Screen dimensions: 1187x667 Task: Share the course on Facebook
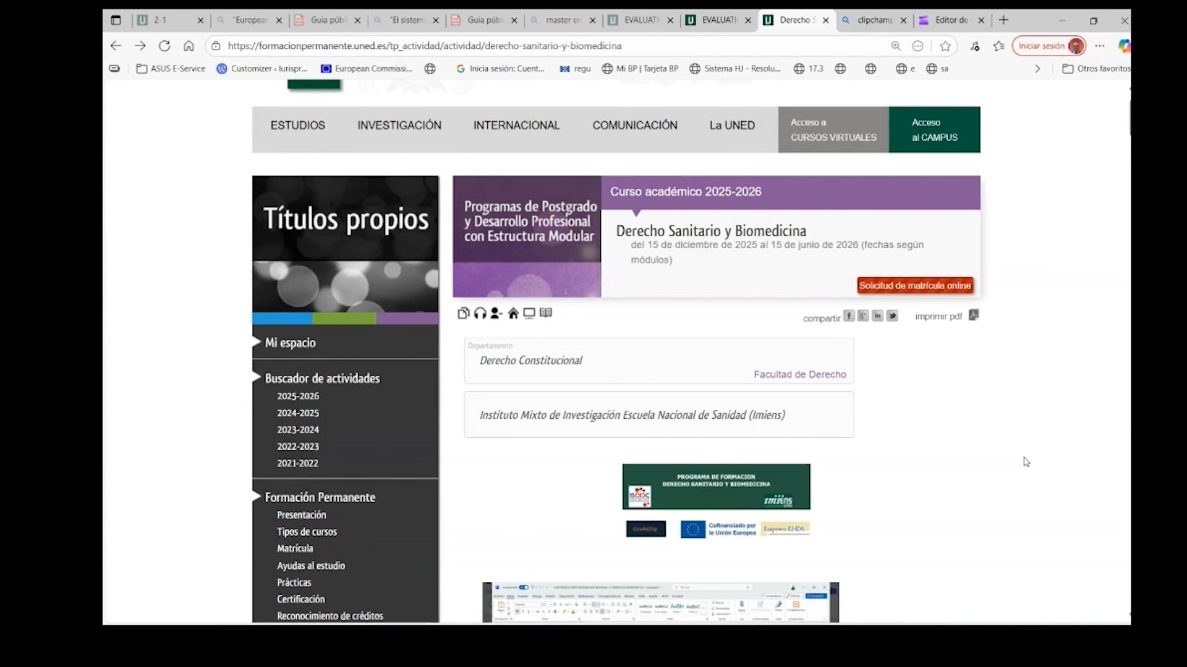coord(849,316)
